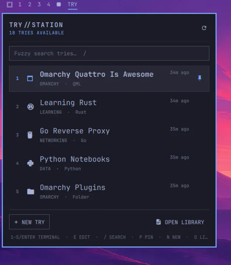The width and height of the screenshot is (231, 265).
Task: Click the Python logo icon beside Python Notebooks
Action: pyautogui.click(x=30, y=163)
